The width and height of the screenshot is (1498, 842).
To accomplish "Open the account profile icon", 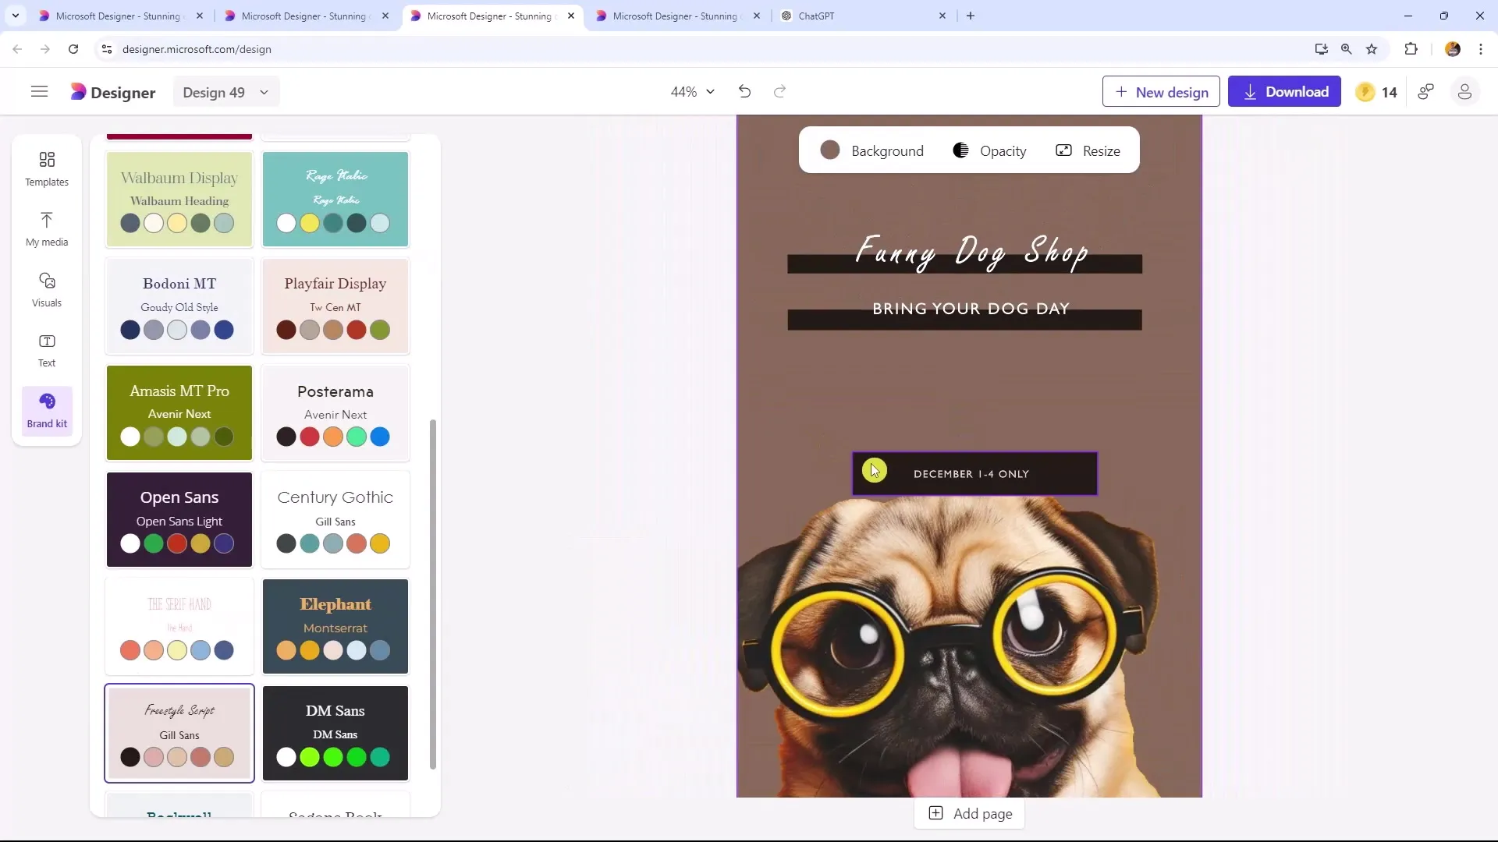I will pos(1464,92).
